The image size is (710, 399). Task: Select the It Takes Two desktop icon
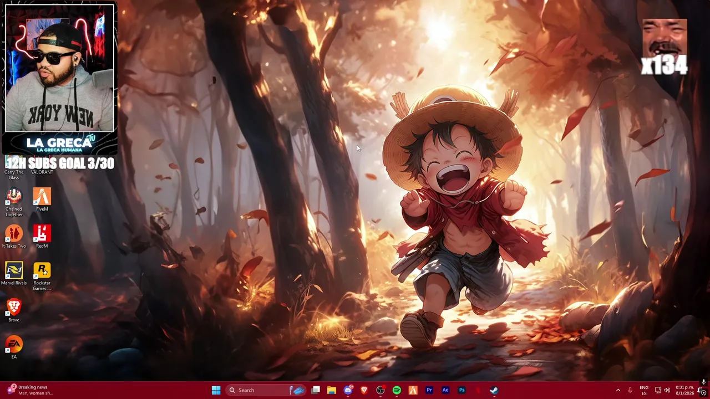[14, 237]
